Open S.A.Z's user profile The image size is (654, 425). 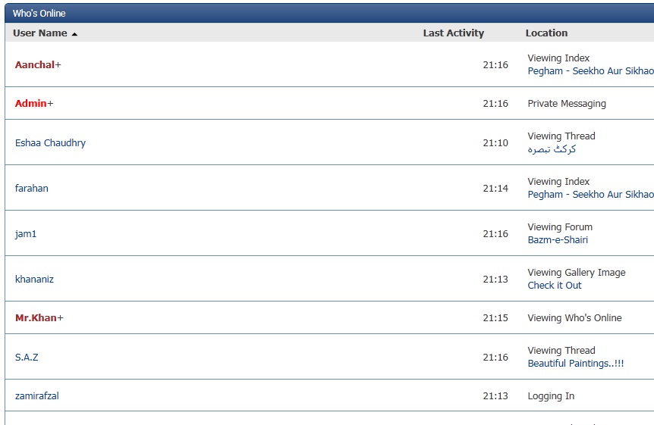27,358
